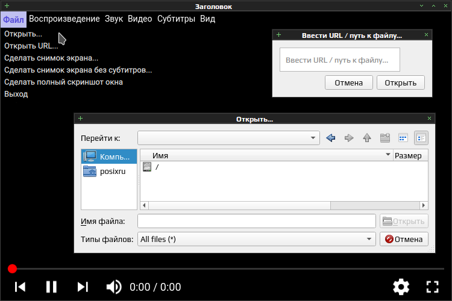Click the plus icon in Открыть dialog title
Image resolution: width=452 pixels, height=301 pixels.
[80, 119]
